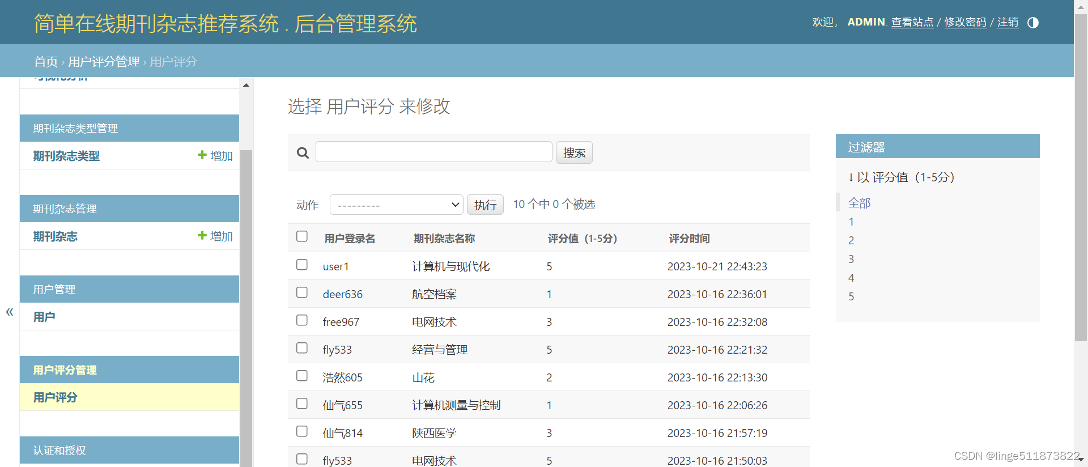Open 期刊杂志类型 in sidebar
Image resolution: width=1088 pixels, height=467 pixels.
tap(66, 156)
